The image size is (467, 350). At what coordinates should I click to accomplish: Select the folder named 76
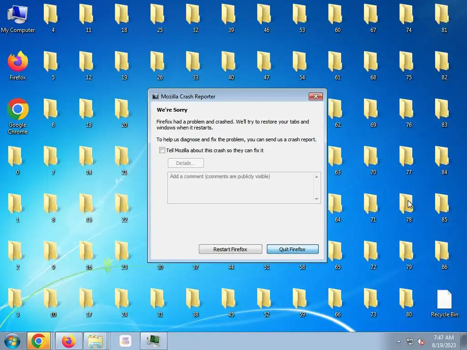(407, 113)
